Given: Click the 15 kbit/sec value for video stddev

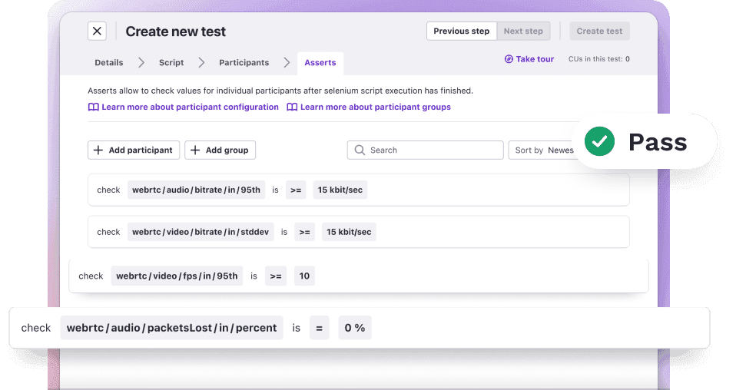Looking at the screenshot, I should 348,232.
